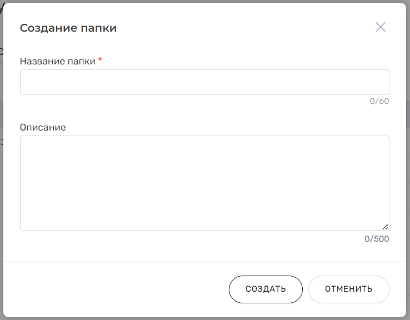Place cursor in the description box

coord(204,183)
